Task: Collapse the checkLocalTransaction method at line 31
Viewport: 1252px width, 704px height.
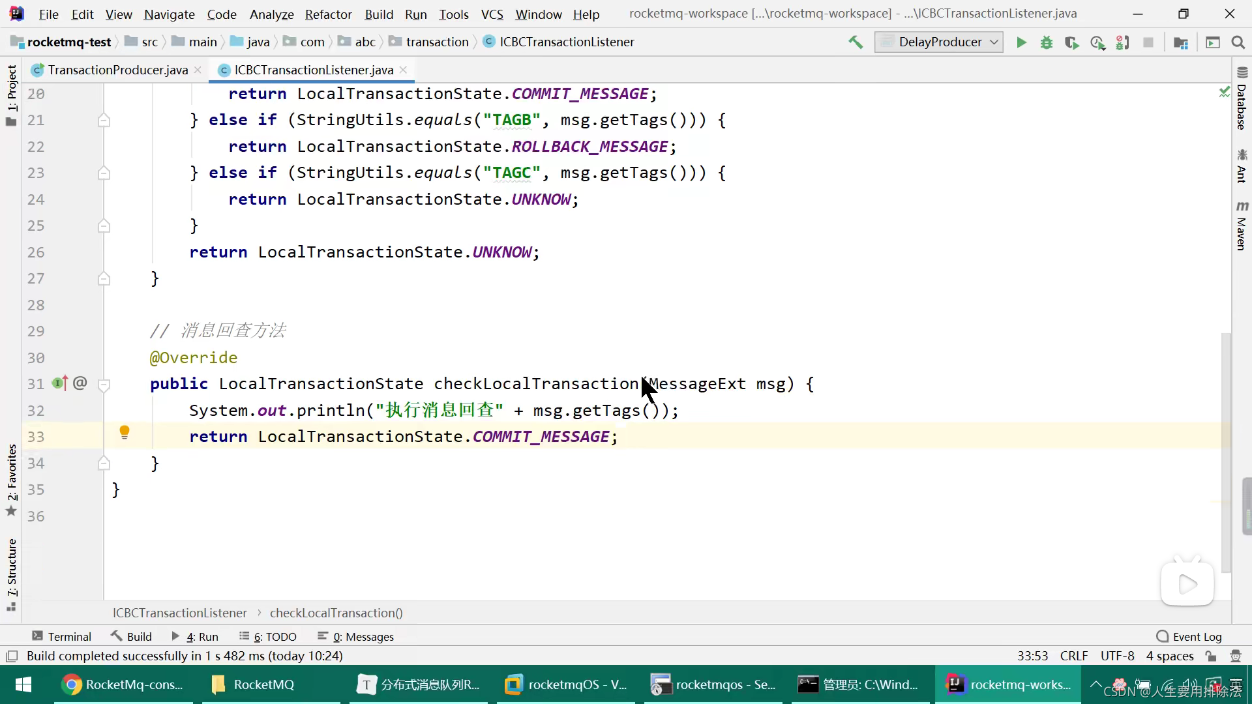Action: pos(104,385)
